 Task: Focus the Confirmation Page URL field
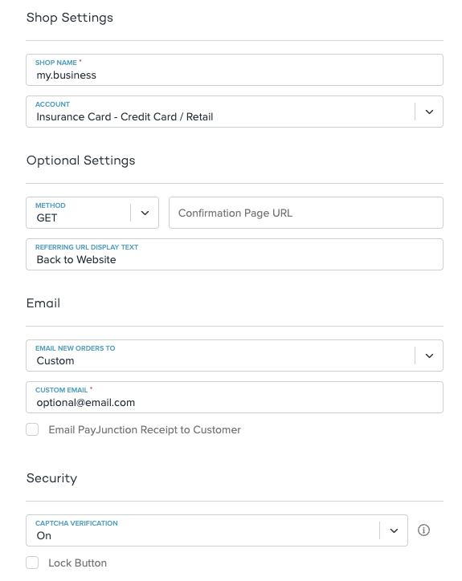306,213
